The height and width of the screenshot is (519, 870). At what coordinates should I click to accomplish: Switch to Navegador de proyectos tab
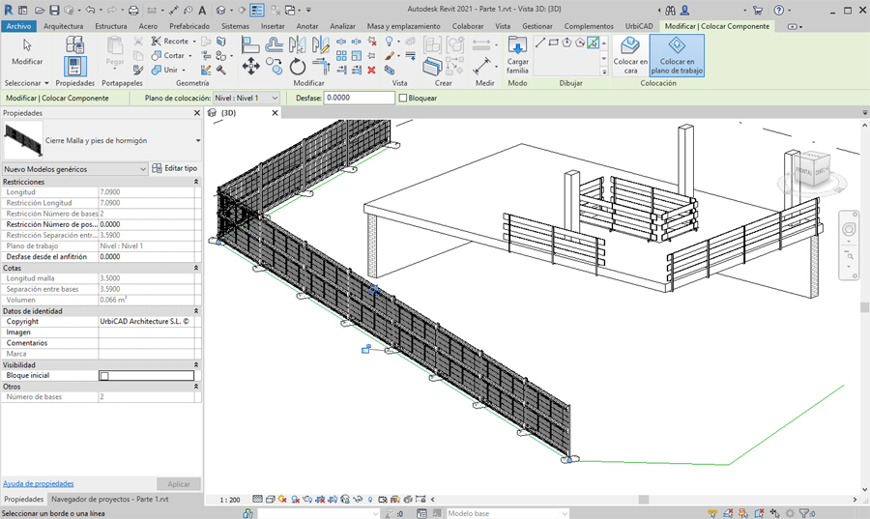(109, 499)
